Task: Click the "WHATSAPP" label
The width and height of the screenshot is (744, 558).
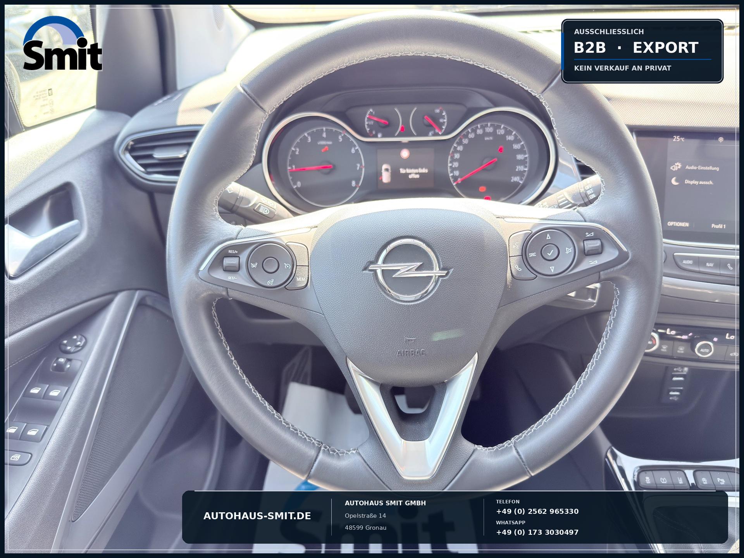Action: click(511, 522)
